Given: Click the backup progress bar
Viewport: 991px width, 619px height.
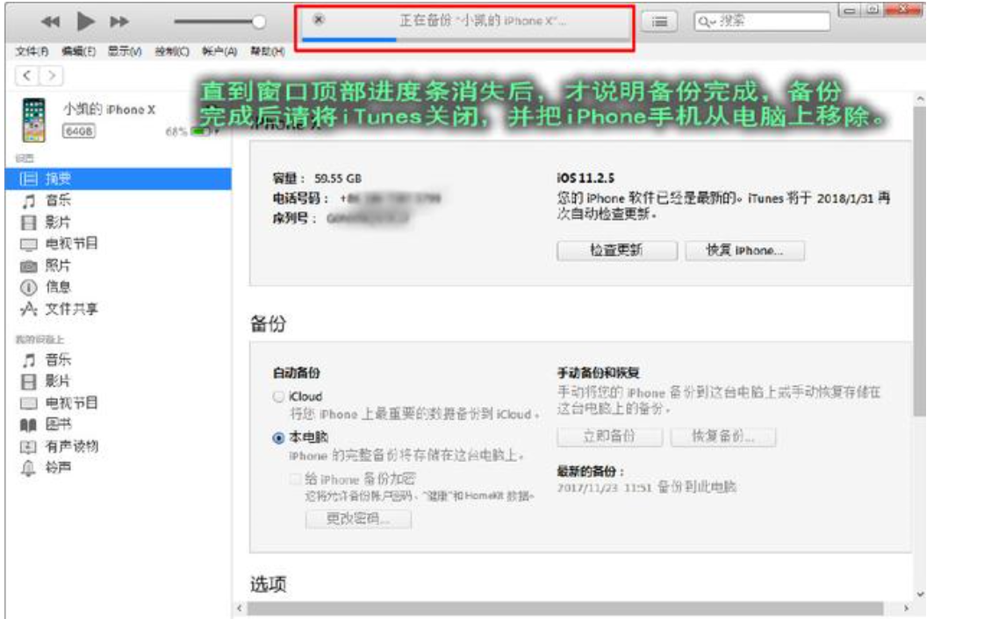Looking at the screenshot, I should [x=465, y=39].
